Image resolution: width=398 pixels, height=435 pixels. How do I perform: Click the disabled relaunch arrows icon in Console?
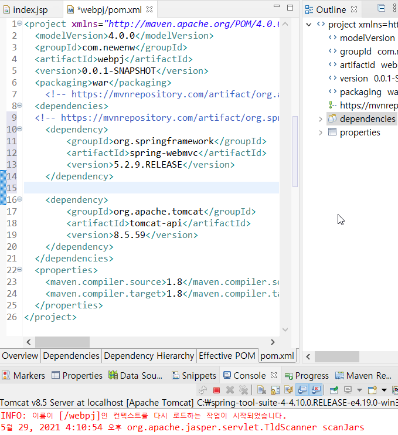[203, 390]
